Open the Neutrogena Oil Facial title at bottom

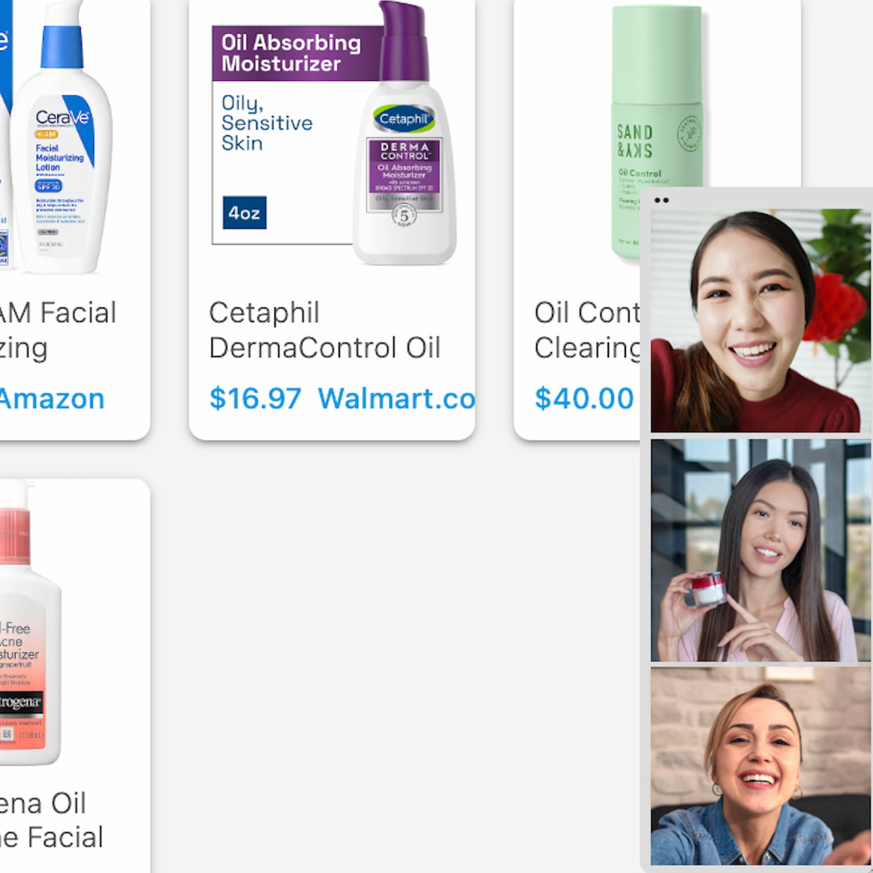(x=51, y=820)
